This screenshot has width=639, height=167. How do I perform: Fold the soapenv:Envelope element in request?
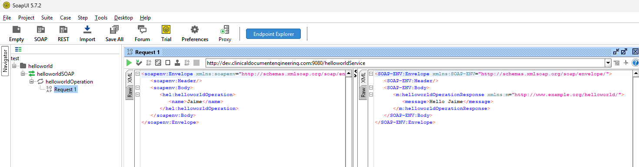[x=137, y=74]
